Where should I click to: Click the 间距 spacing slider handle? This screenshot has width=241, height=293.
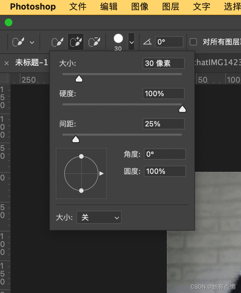coord(76,139)
